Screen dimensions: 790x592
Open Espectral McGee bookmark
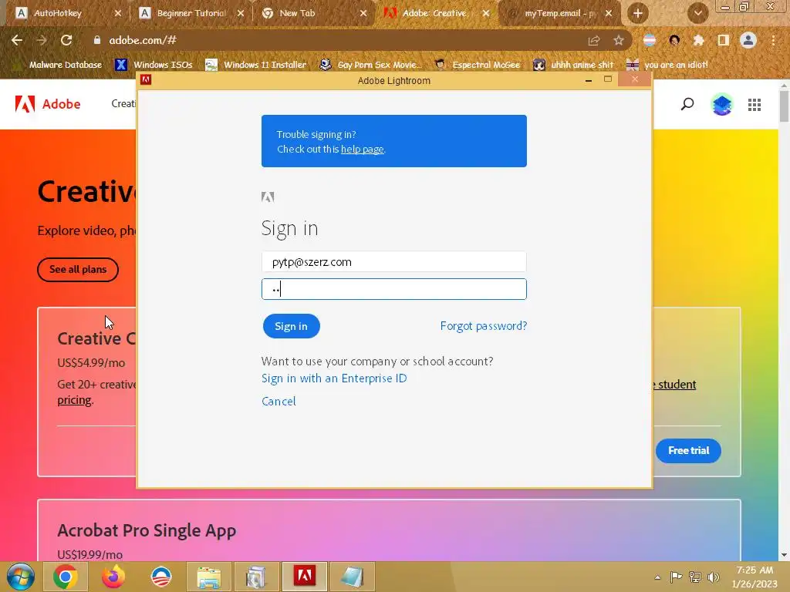point(478,65)
